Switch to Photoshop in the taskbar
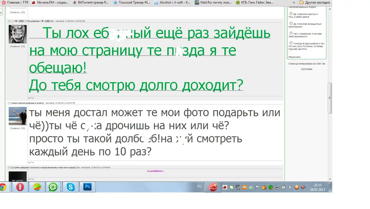This screenshot has width=370, height=209. pyautogui.click(x=88, y=187)
